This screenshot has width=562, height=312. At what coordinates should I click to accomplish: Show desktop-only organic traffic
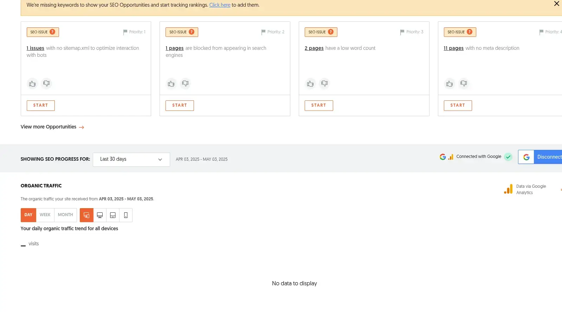[100, 215]
